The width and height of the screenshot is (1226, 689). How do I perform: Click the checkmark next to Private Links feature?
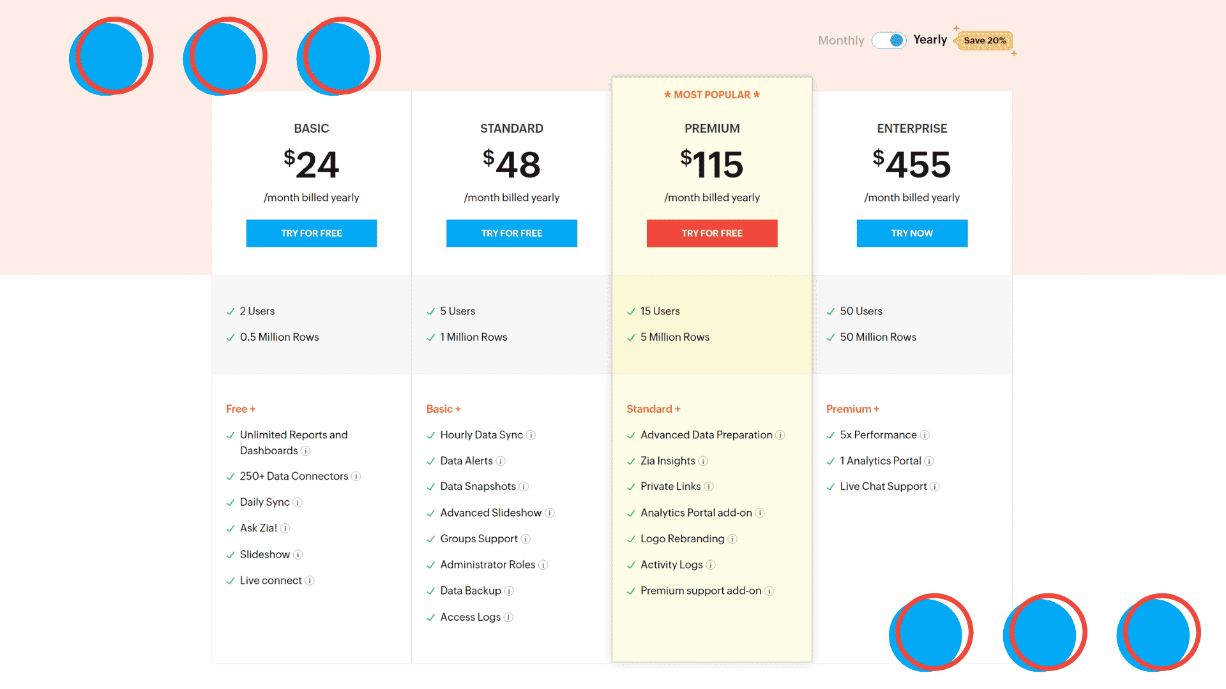coord(631,486)
